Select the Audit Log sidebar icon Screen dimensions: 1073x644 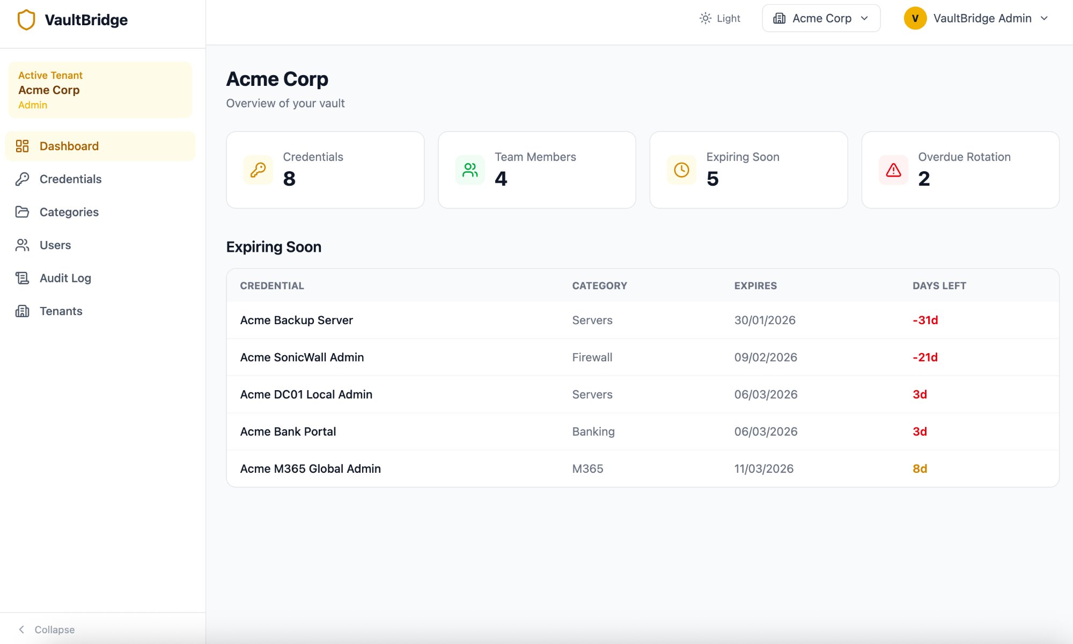click(22, 278)
